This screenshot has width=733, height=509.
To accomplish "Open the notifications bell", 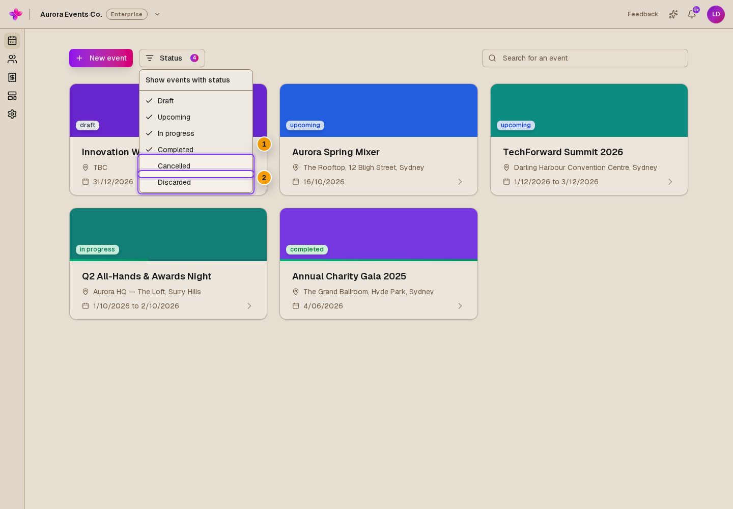I will pyautogui.click(x=692, y=14).
